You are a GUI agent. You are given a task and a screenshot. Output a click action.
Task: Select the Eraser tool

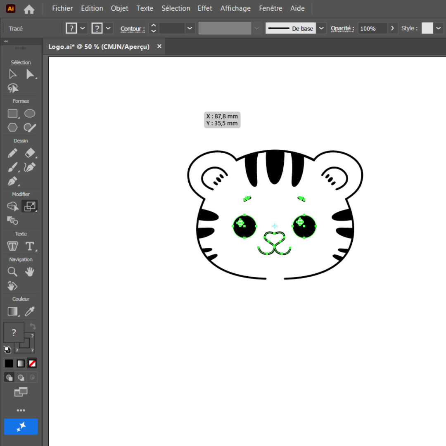coord(30,153)
